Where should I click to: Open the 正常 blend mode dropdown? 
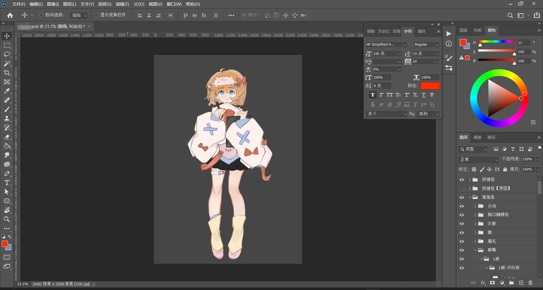click(x=478, y=159)
